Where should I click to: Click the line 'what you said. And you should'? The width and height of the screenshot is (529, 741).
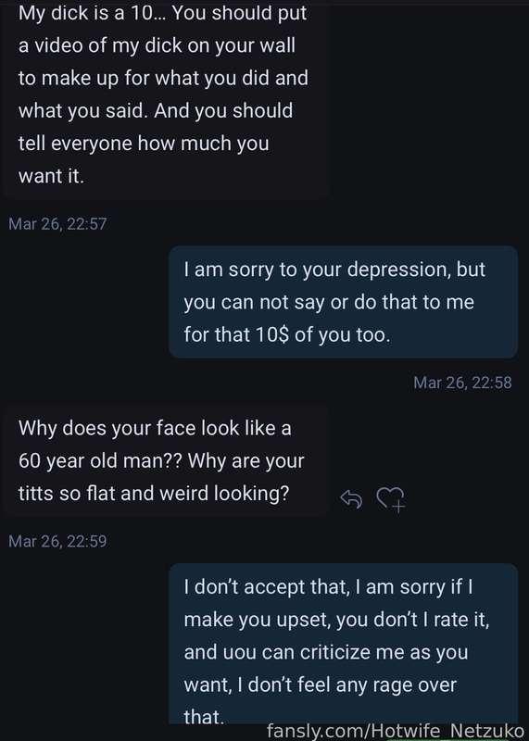pyautogui.click(x=156, y=110)
